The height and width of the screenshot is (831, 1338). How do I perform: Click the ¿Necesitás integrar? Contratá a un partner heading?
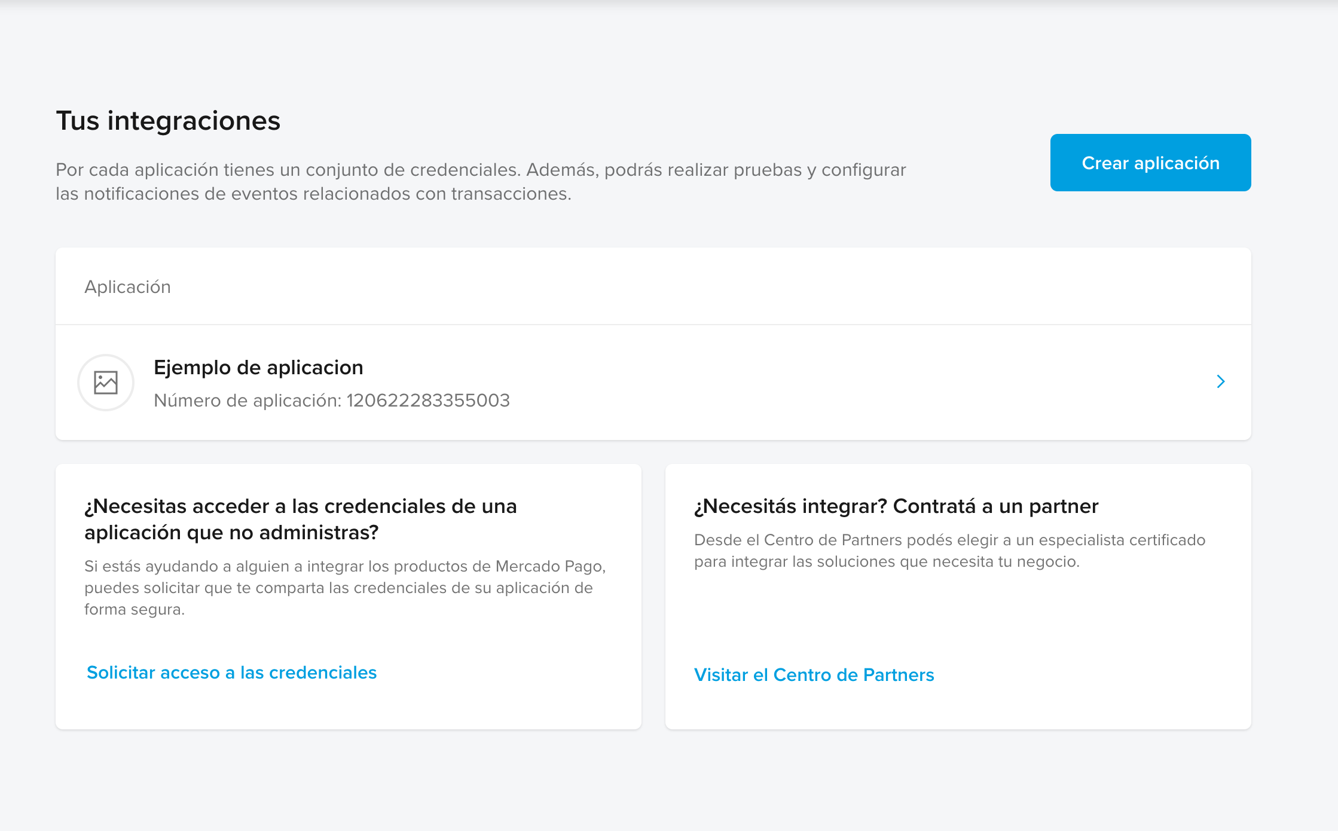click(x=896, y=506)
